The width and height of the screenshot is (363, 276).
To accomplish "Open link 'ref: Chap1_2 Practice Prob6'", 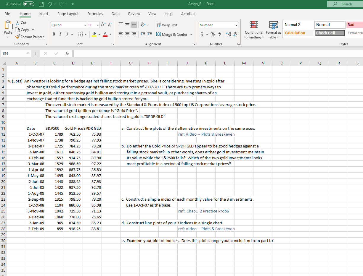I will [x=203, y=211].
